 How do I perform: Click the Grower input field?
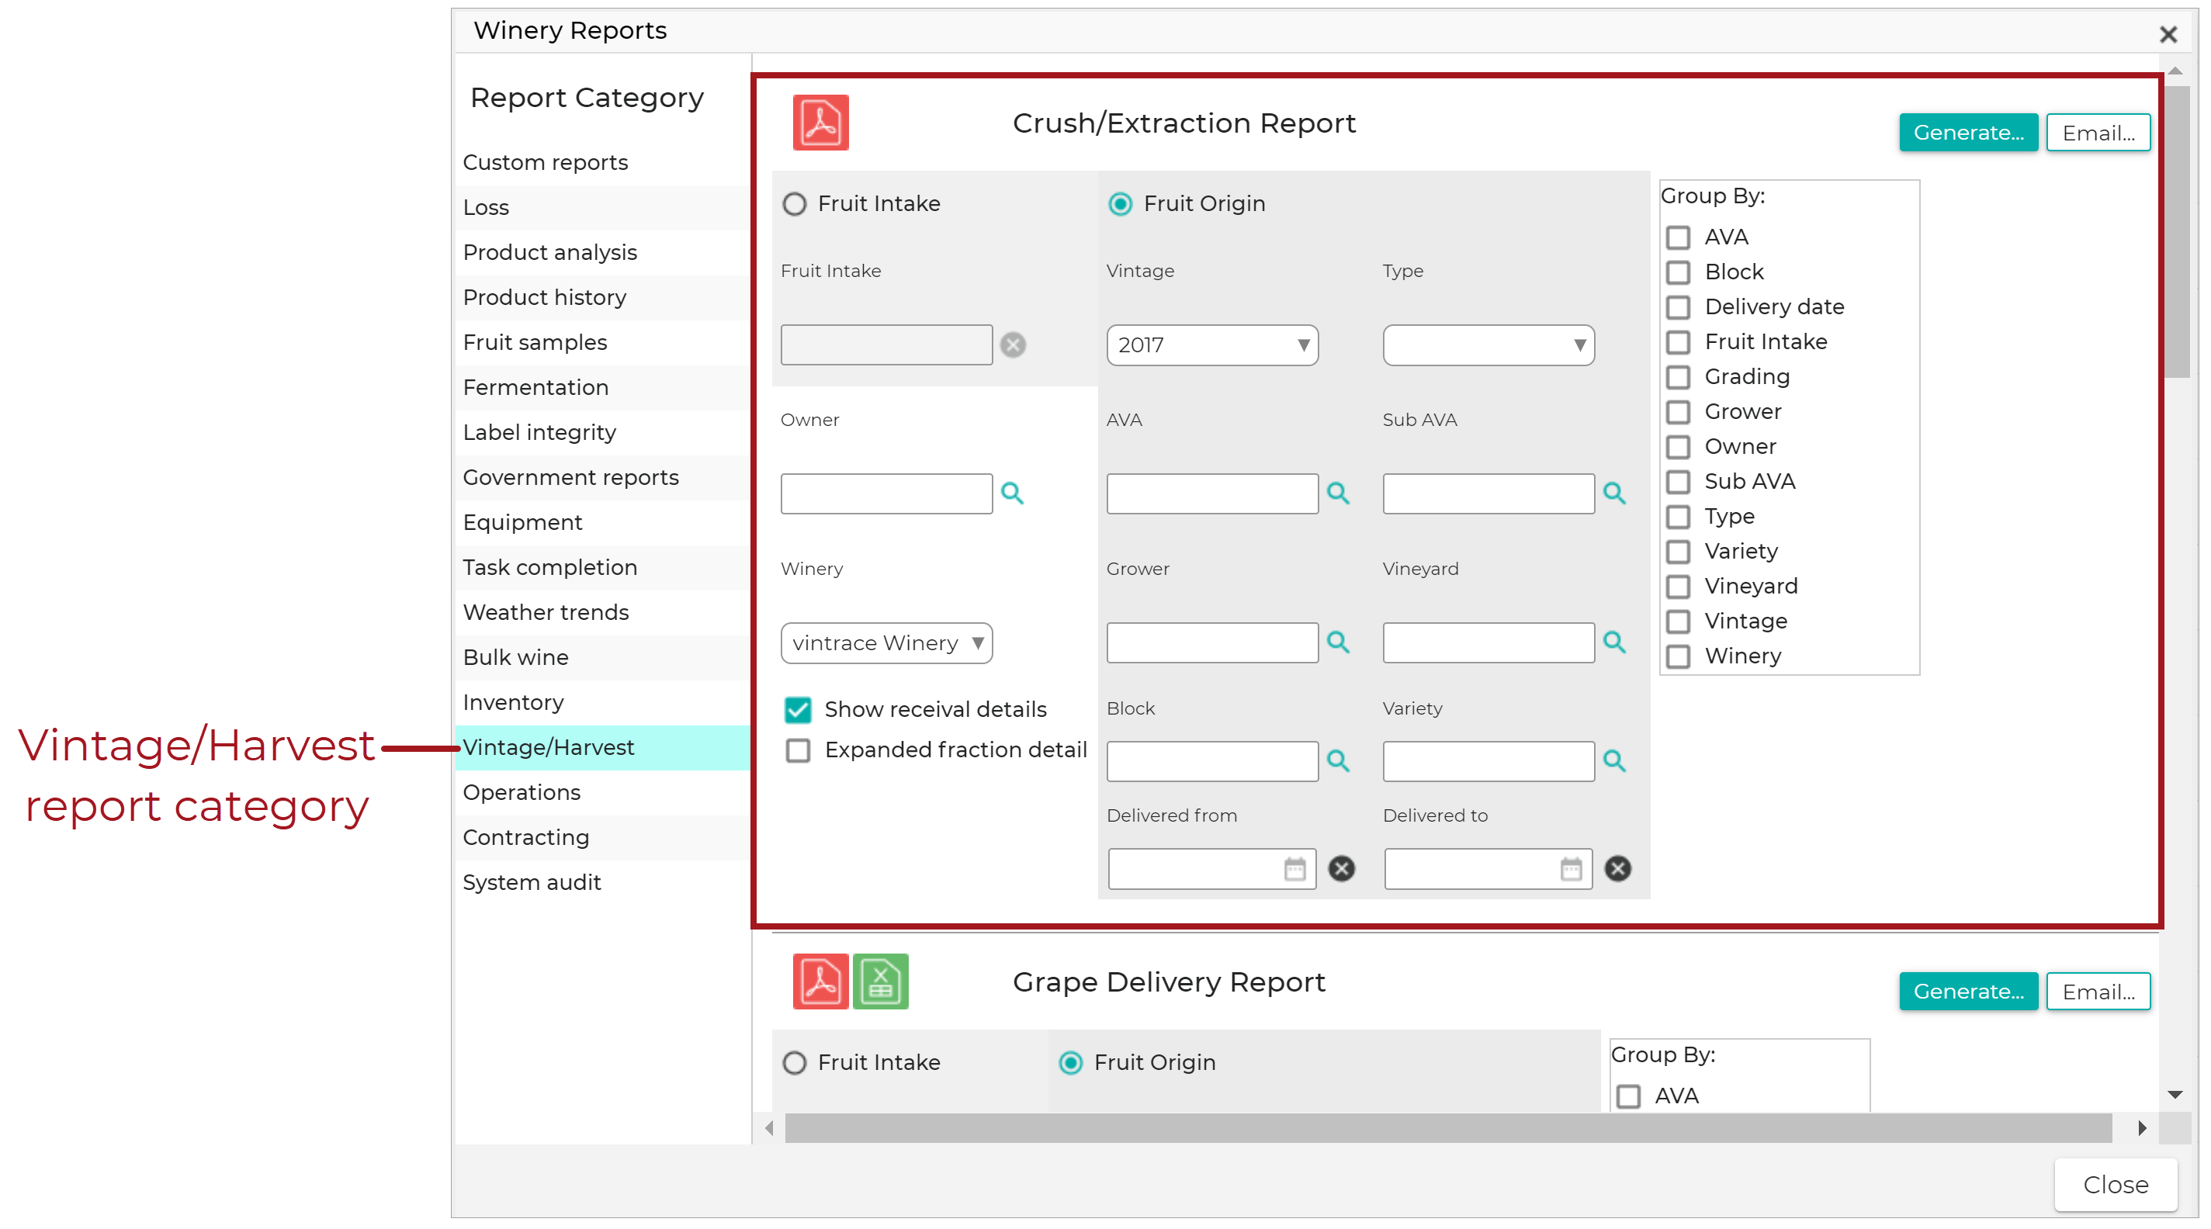pos(1212,643)
